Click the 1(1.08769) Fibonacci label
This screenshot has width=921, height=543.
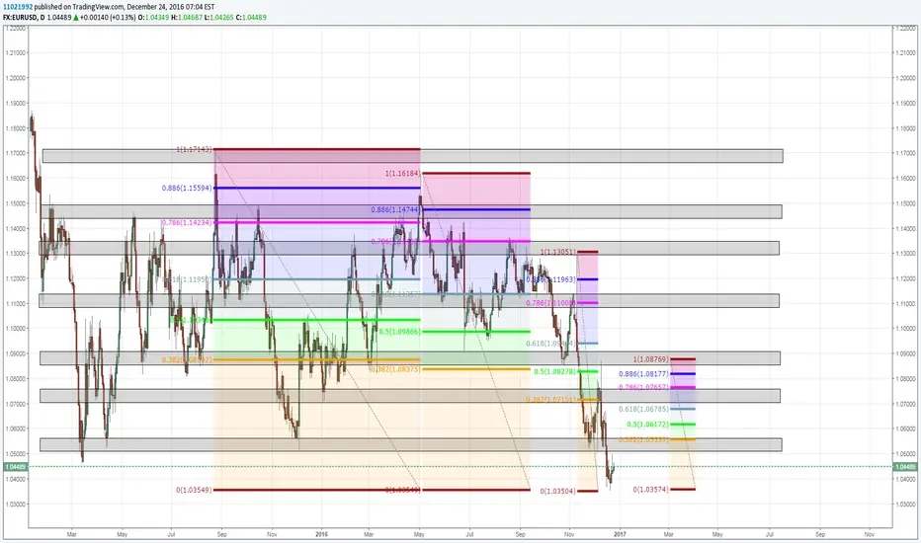point(651,359)
